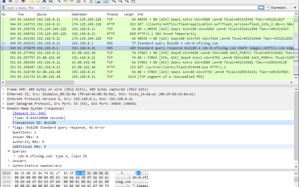Click the save capture file icon
Screen dimensions: 299x187
tap(38, 1)
